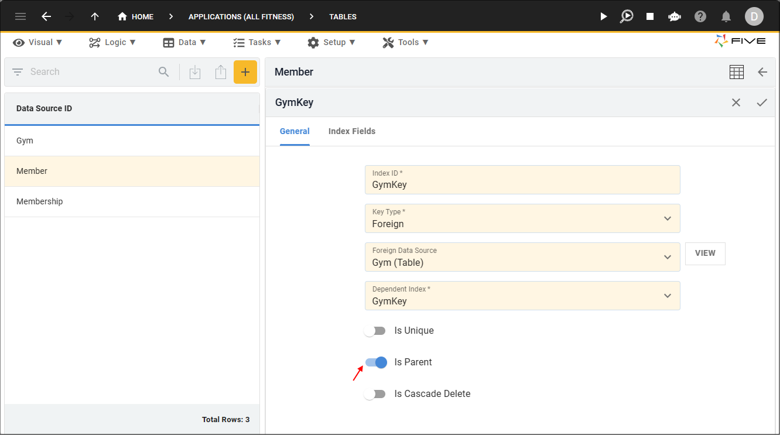Click the export upload icon
Image resolution: width=780 pixels, height=435 pixels.
[220, 72]
